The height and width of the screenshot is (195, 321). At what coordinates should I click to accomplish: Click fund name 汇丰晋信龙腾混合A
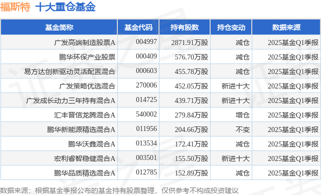click(x=85, y=115)
